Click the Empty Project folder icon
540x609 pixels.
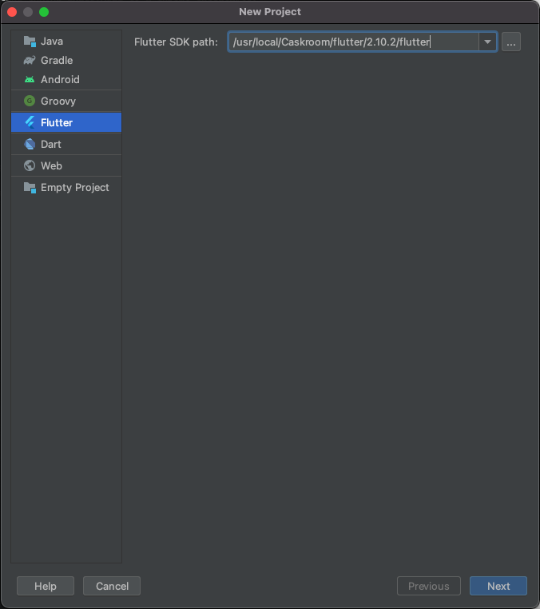(x=30, y=188)
